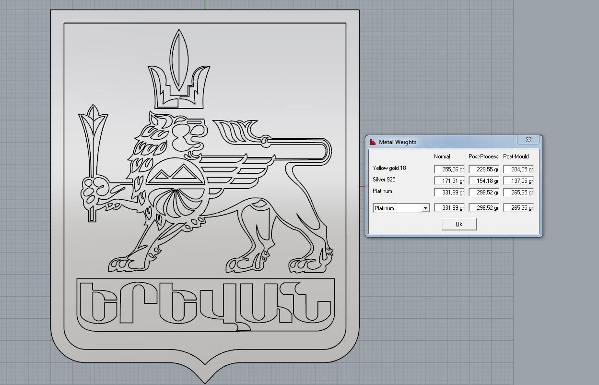Select Silver 925 Normal field 171,31 gr
The width and height of the screenshot is (599, 385).
[449, 181]
